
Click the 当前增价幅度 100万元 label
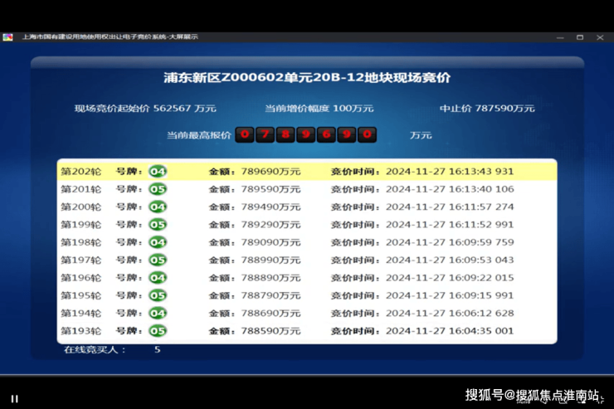[x=319, y=109]
